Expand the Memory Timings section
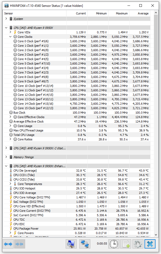Screen dimensions: 161x254 point(6,157)
